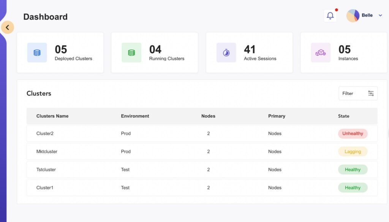
Task: Click the State column header
Action: (x=343, y=116)
